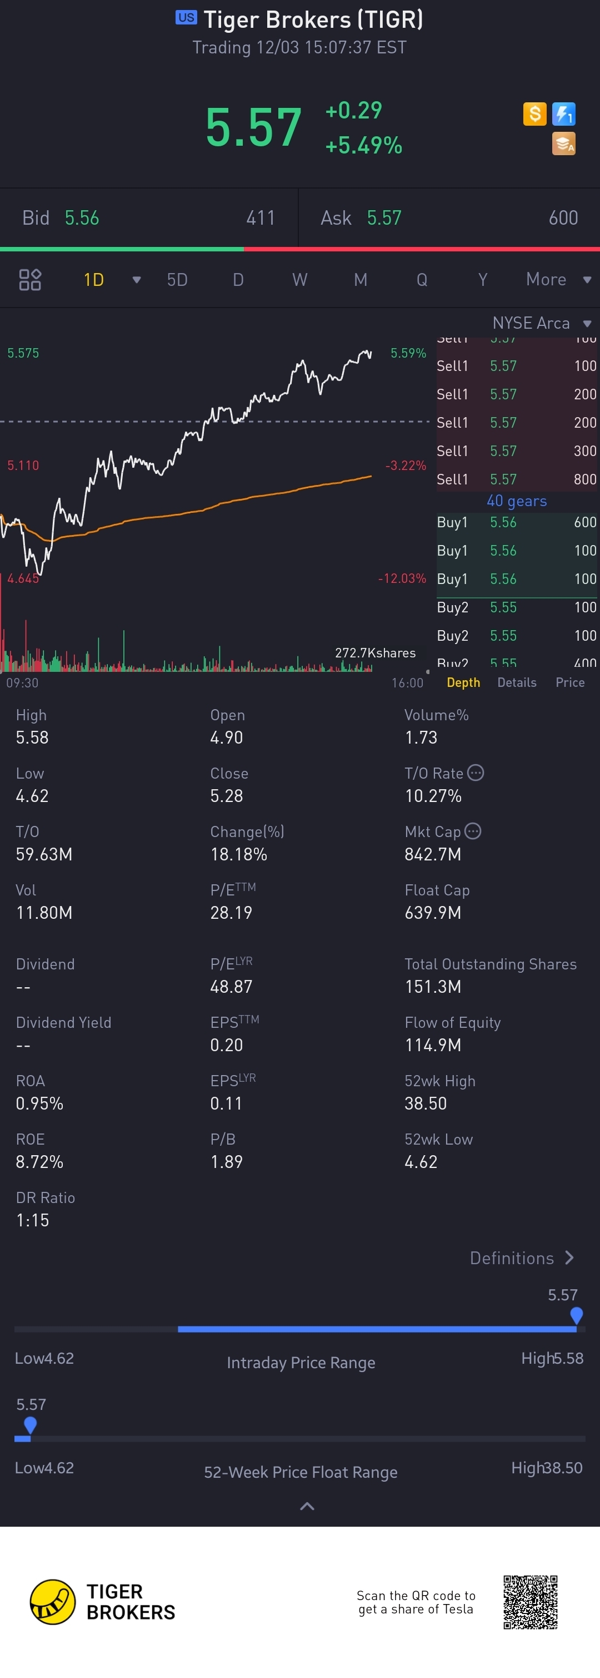
Task: Tap the yellow dollar sign icon
Action: coord(534,114)
